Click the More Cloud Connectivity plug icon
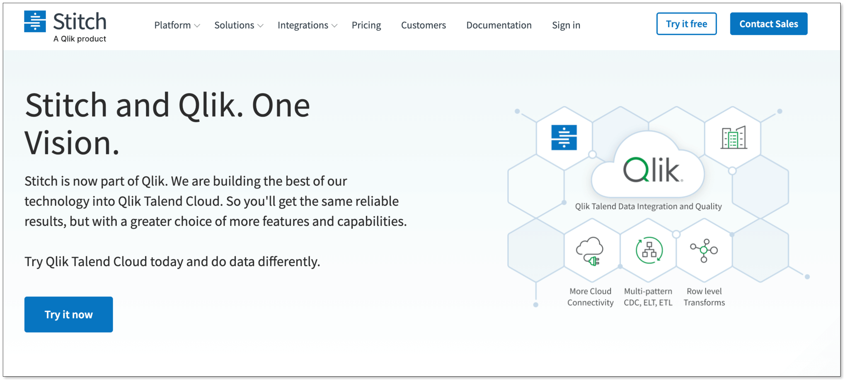The height and width of the screenshot is (381, 845). tap(590, 251)
